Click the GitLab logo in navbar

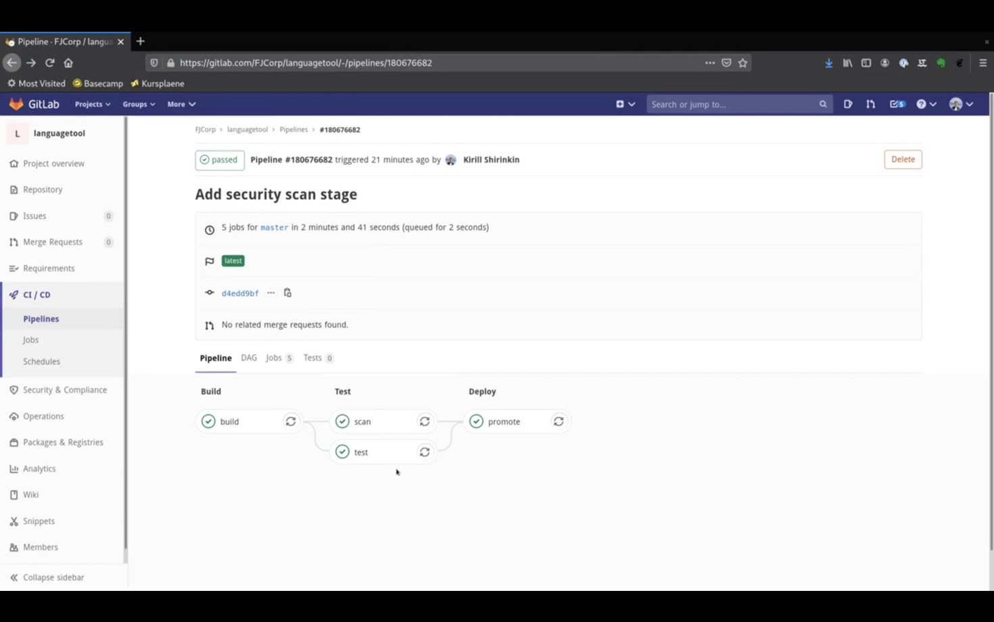pos(34,104)
